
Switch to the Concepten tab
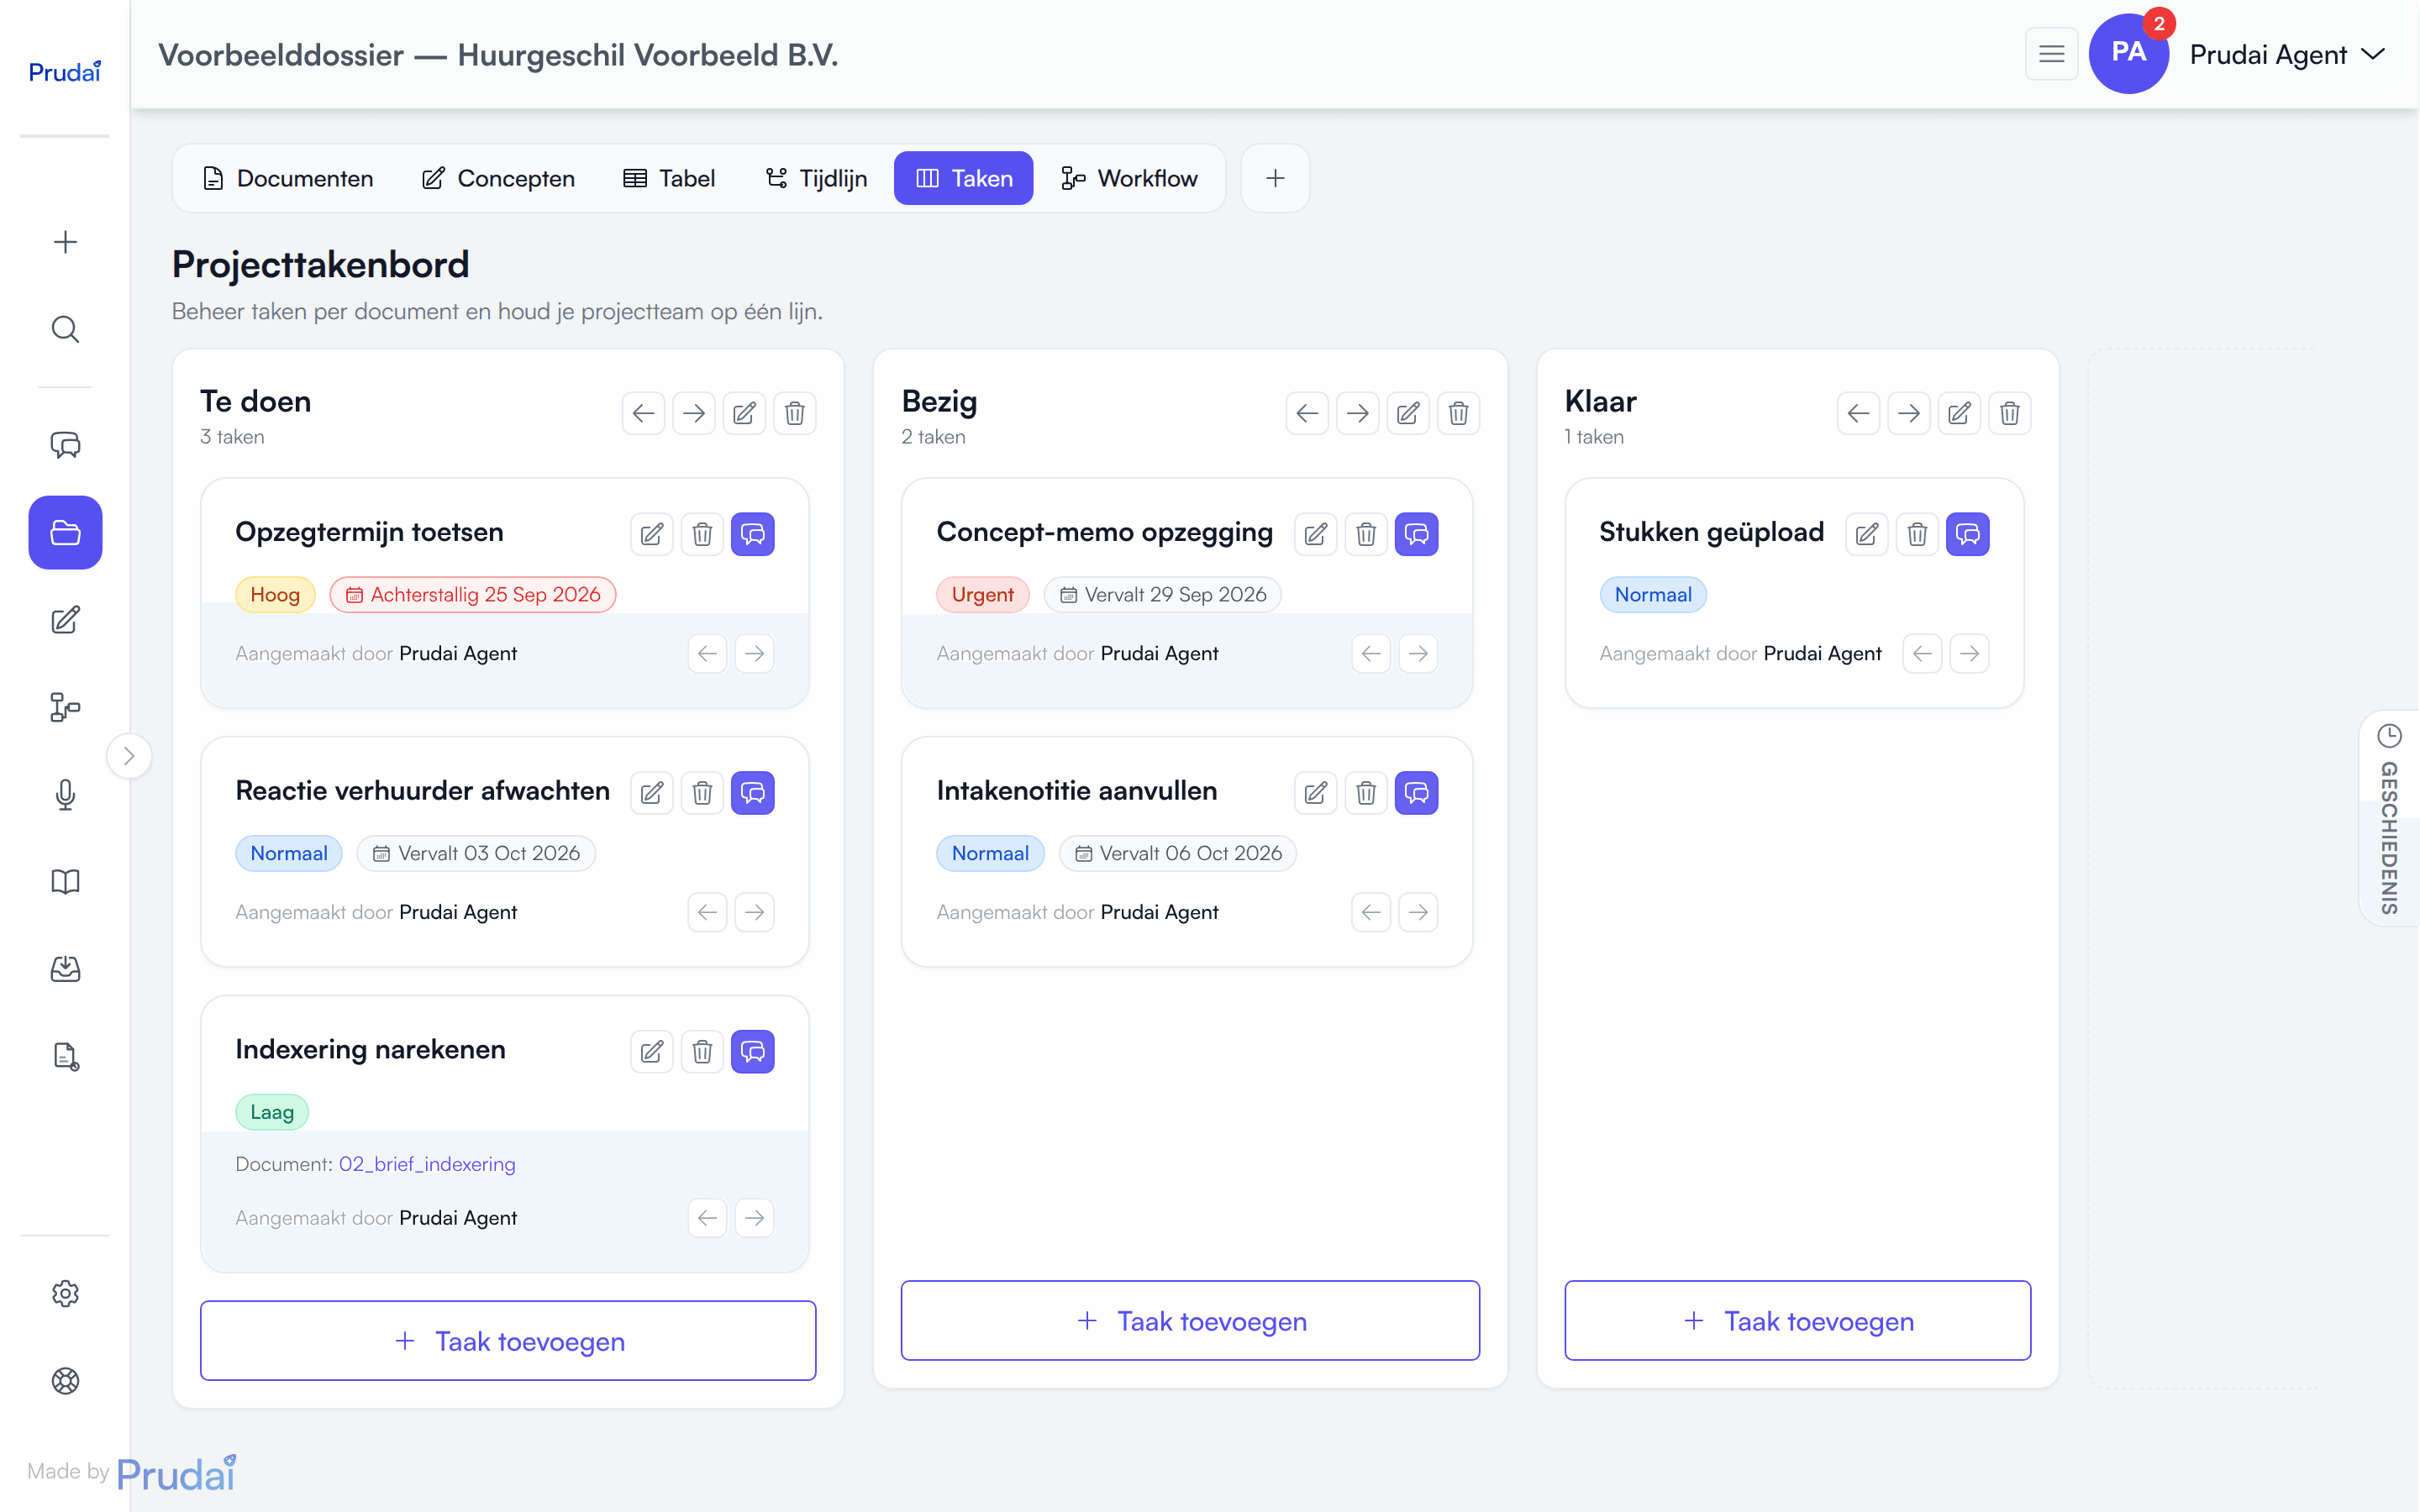pyautogui.click(x=498, y=178)
